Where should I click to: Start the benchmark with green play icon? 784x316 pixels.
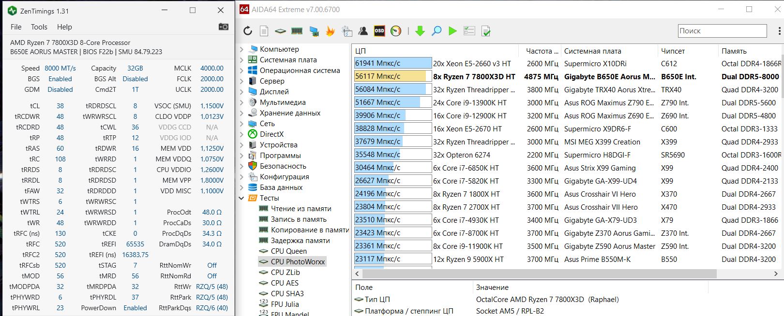pos(452,31)
